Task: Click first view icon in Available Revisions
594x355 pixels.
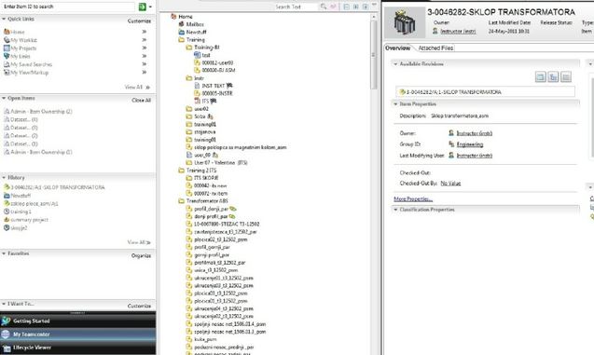Action: click(x=541, y=77)
